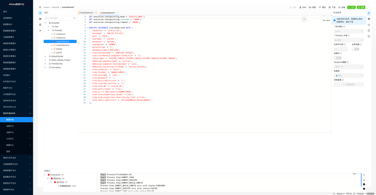Close the oracle2dorisV3 editor tab

click(x=117, y=13)
